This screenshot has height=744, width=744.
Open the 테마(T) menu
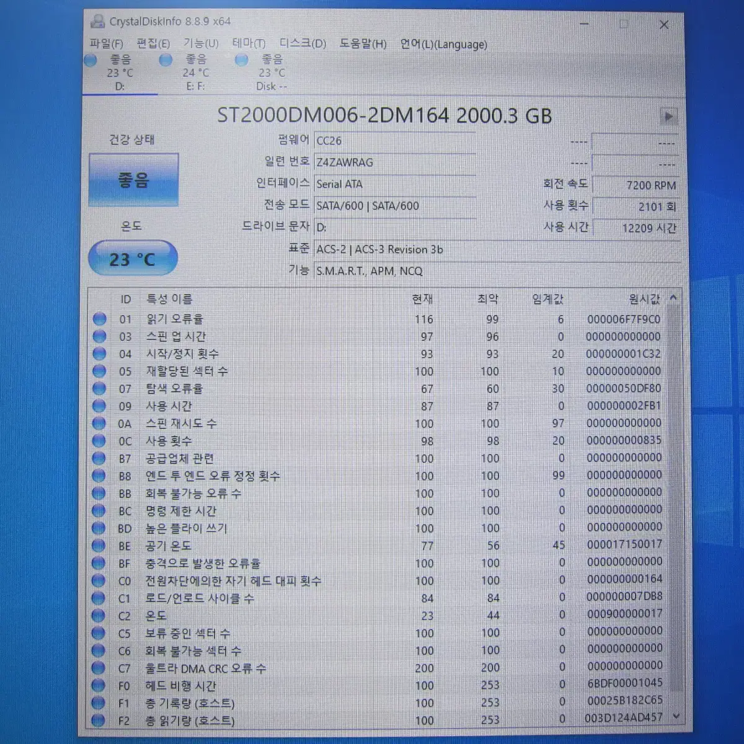[x=249, y=43]
